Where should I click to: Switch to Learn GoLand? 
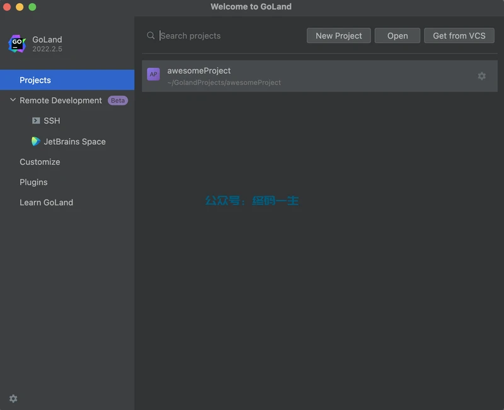(x=46, y=202)
